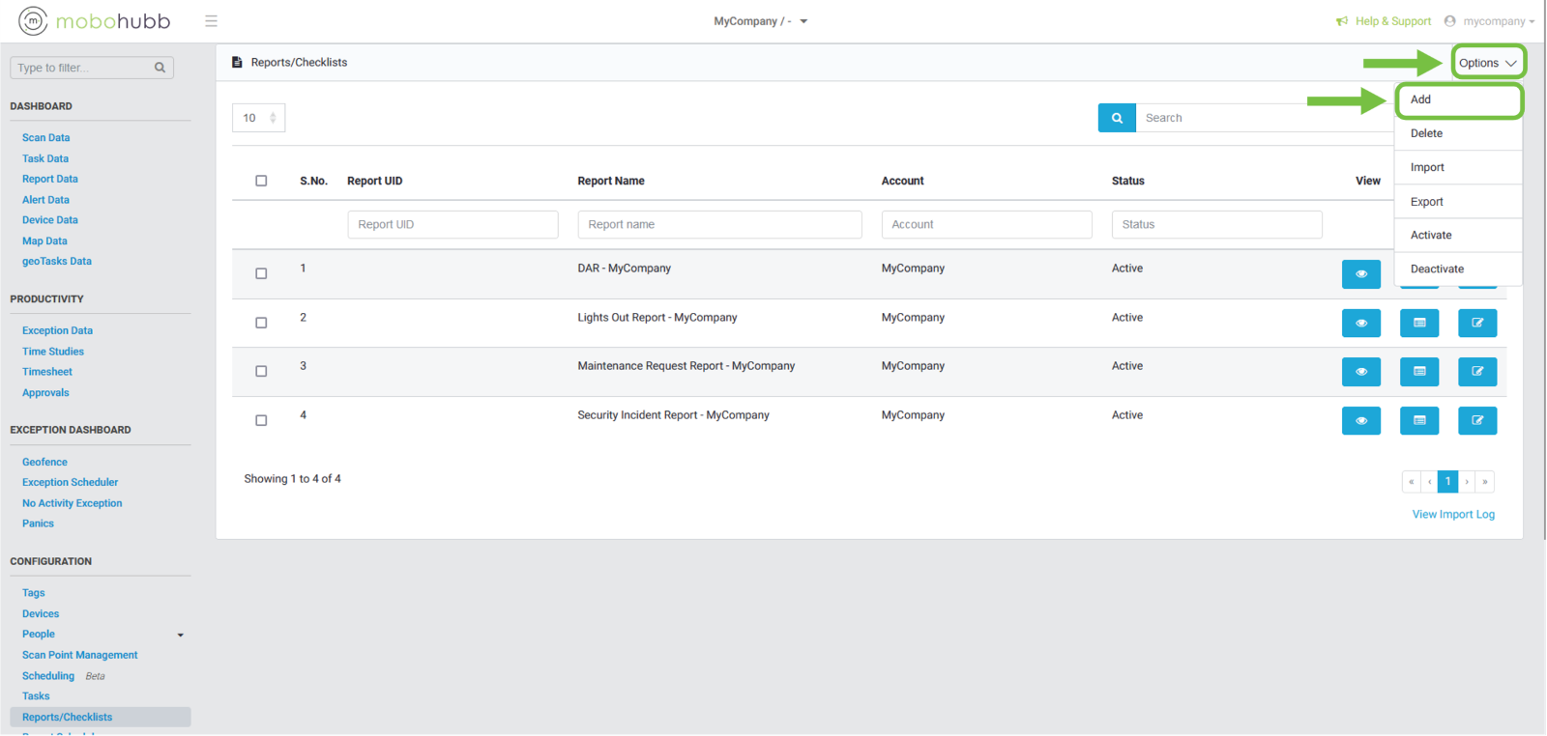Screen dimensions: 1547x736
Task: Click the hamburger menu icon beside the logo
Action: (x=211, y=21)
